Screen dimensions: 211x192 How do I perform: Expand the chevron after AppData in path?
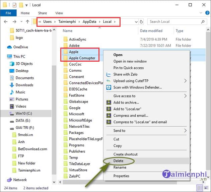tap(100, 22)
